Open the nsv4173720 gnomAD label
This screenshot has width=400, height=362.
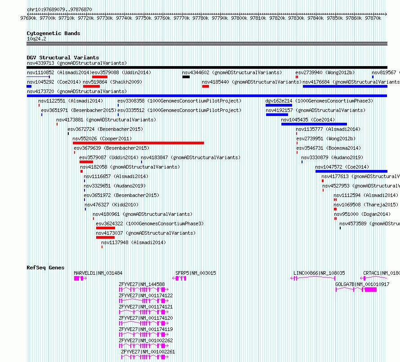pos(77,91)
